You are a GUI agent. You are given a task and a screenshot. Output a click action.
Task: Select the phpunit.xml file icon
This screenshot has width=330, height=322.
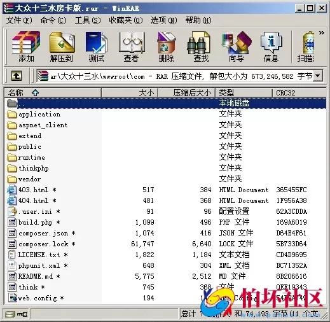12,265
